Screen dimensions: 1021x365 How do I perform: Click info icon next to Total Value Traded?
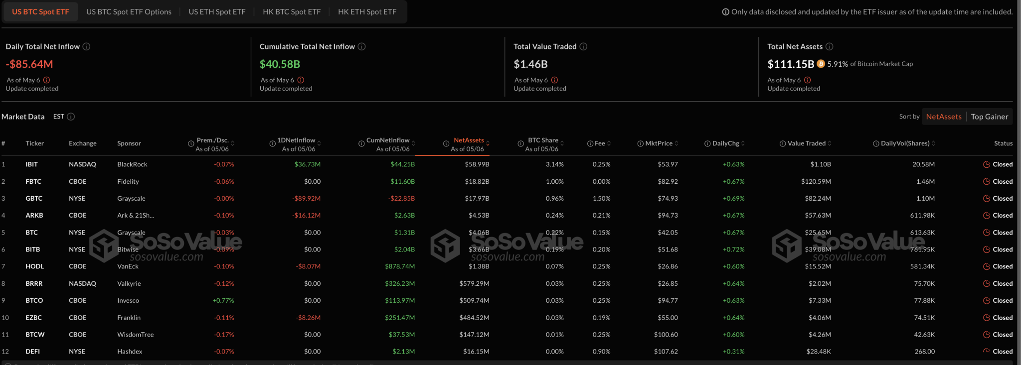(583, 46)
